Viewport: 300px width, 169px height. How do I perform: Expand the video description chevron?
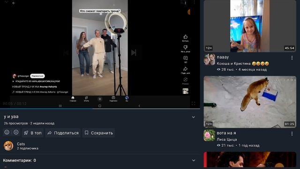pos(194,117)
